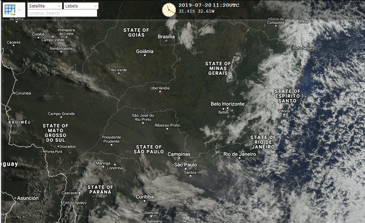365x223 pixels.
Task: Expand the arrow beside the grid icon
Action: coord(20,10)
